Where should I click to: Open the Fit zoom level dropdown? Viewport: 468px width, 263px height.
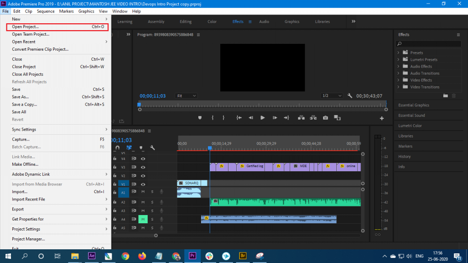click(x=186, y=96)
